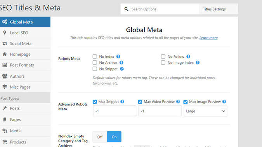Open the Posts post type tab
The height and width of the screenshot is (147, 262).
pos(25,108)
